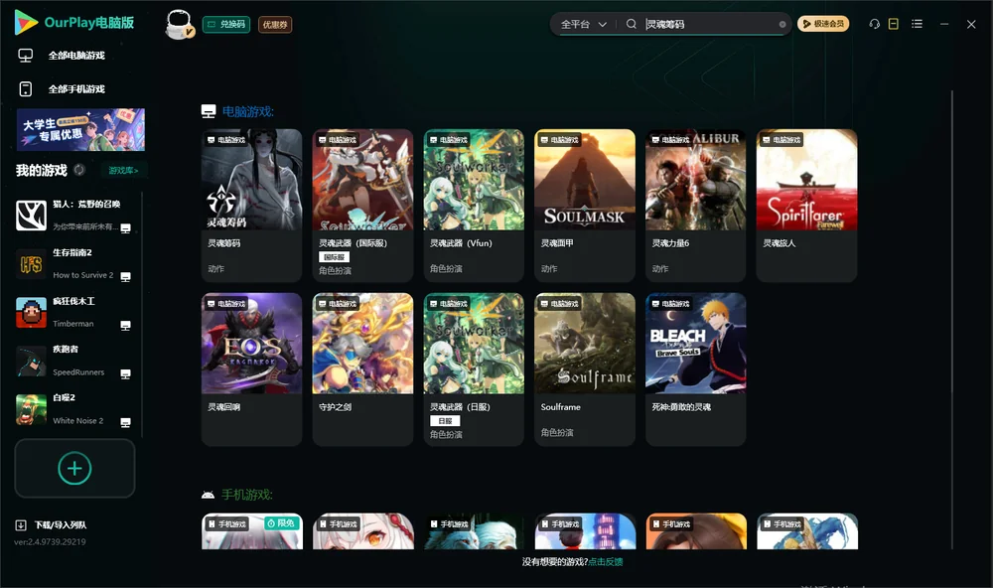Click the yellow mini-window icon in title bar

pos(894,24)
